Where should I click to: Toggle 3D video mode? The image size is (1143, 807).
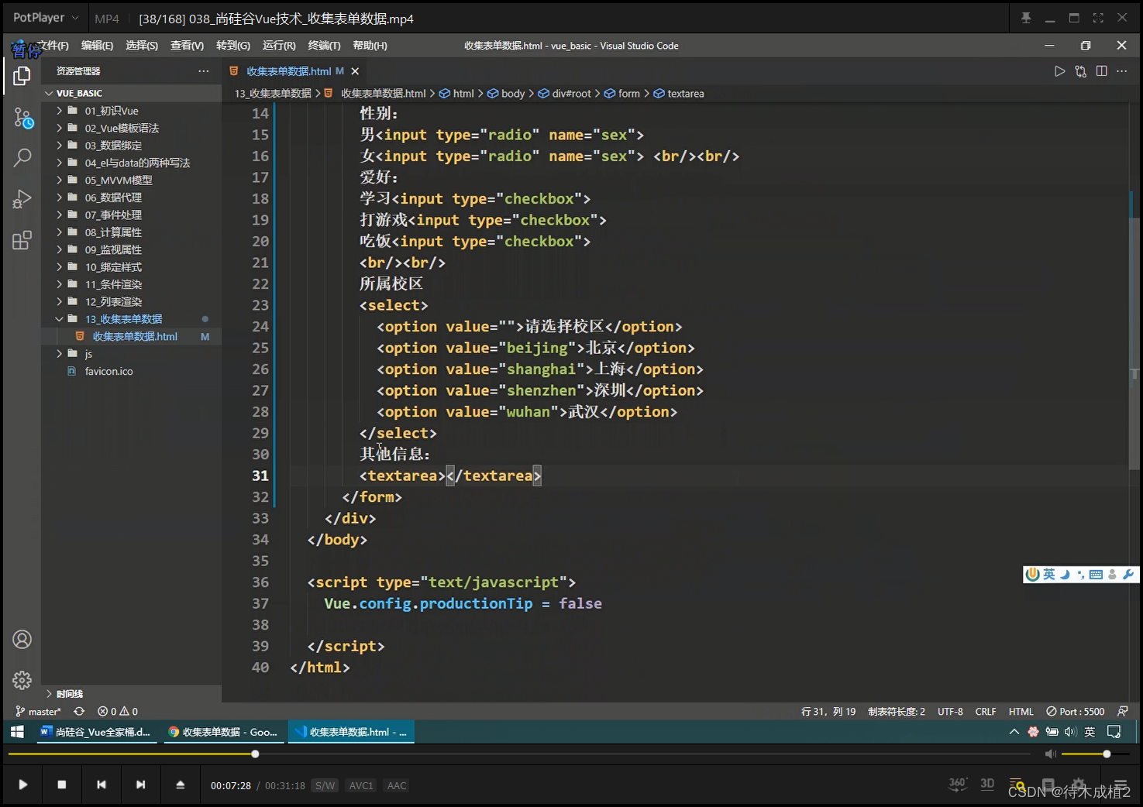pos(987,784)
